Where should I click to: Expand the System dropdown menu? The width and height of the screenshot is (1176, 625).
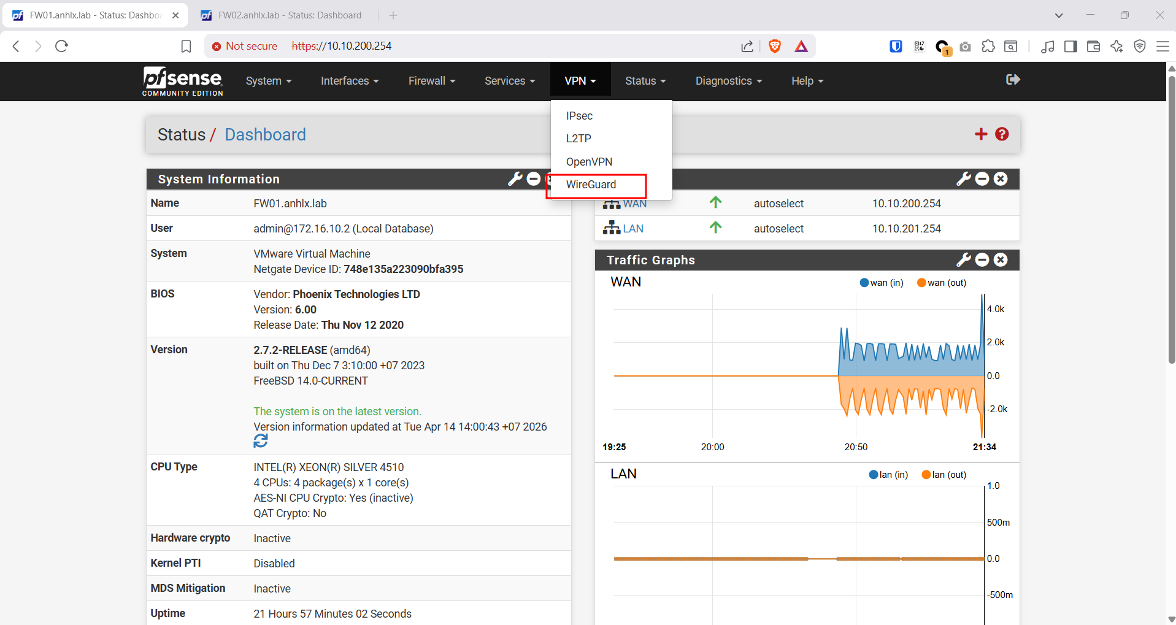coord(268,81)
